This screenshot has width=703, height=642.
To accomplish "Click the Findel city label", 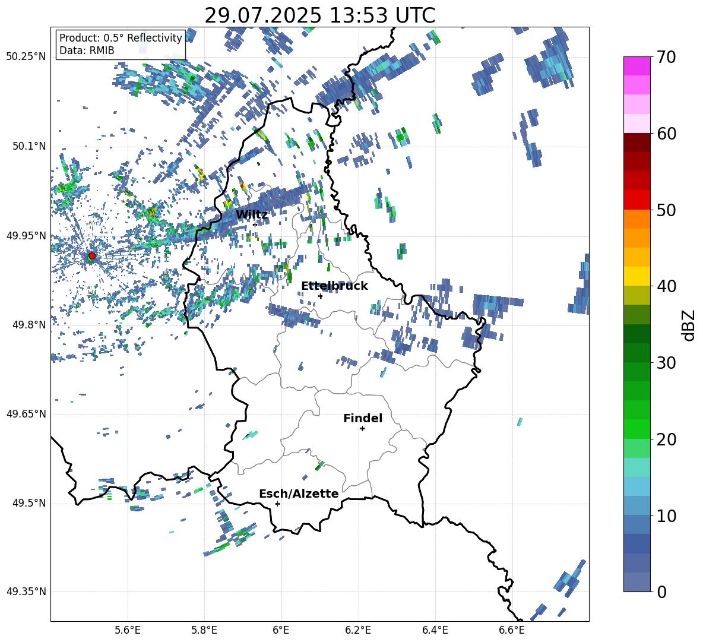I will (x=363, y=418).
